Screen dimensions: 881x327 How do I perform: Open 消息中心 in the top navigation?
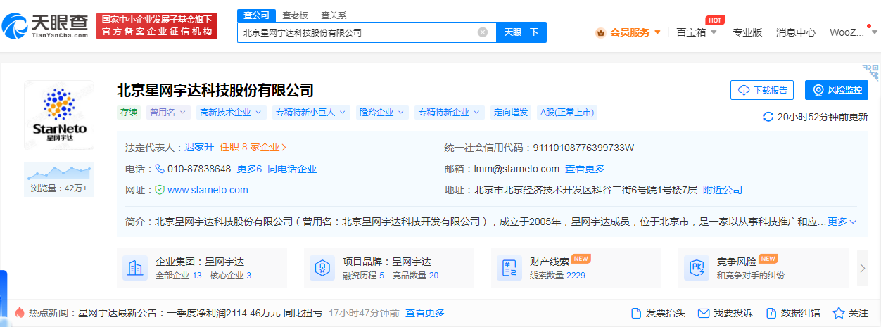coord(796,32)
